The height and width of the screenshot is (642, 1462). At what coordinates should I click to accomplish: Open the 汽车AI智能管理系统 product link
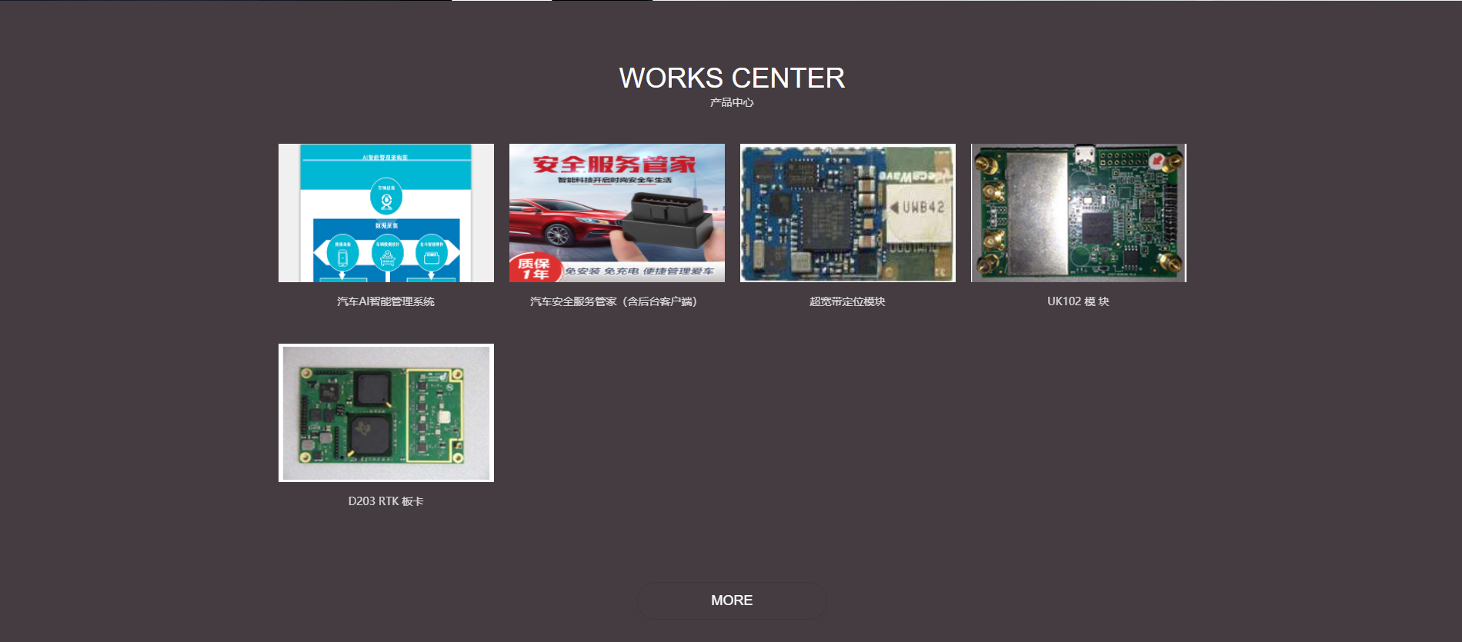386,301
